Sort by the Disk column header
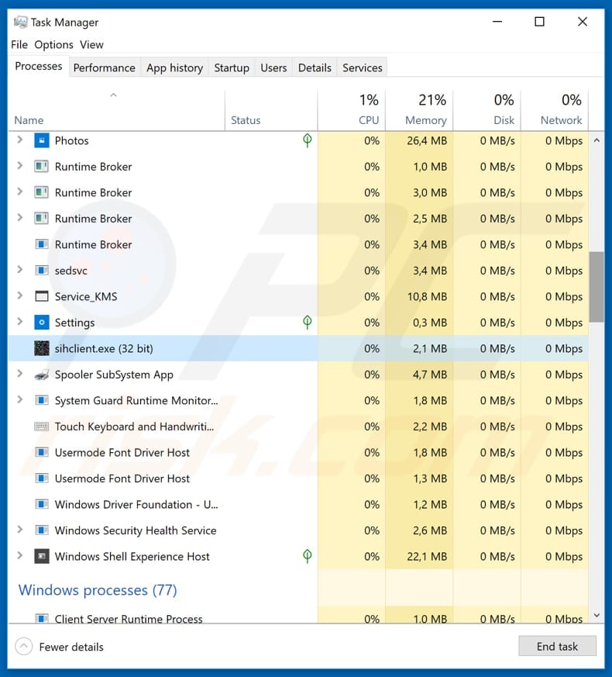Viewport: 612px width, 677px height. tap(487, 111)
